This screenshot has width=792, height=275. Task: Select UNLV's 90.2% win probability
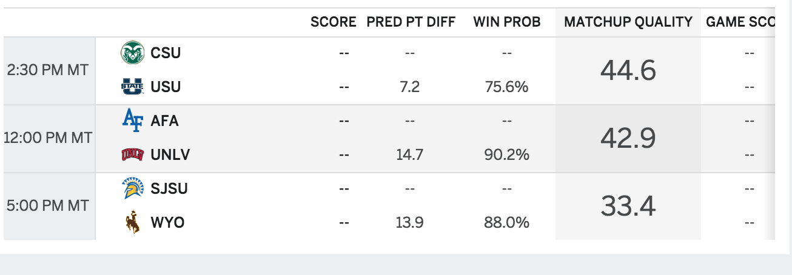click(507, 155)
